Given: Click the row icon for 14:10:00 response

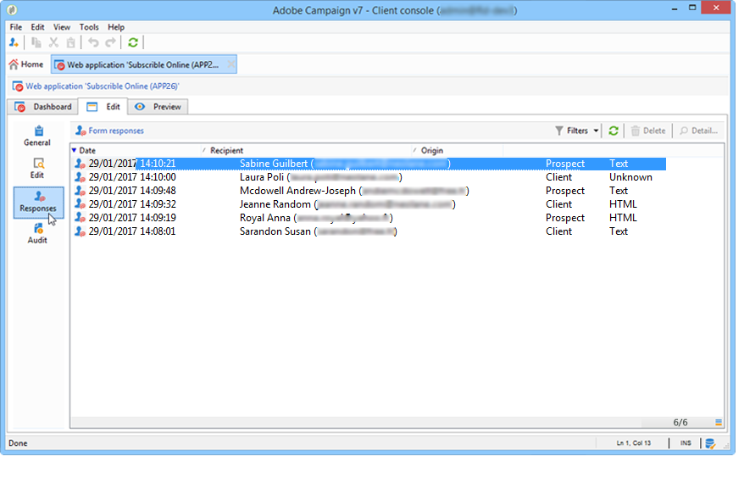Looking at the screenshot, I should (x=81, y=177).
